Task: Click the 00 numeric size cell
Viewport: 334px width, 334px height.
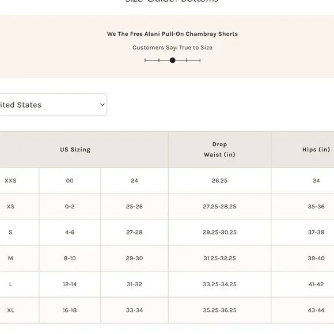Action: click(70, 181)
